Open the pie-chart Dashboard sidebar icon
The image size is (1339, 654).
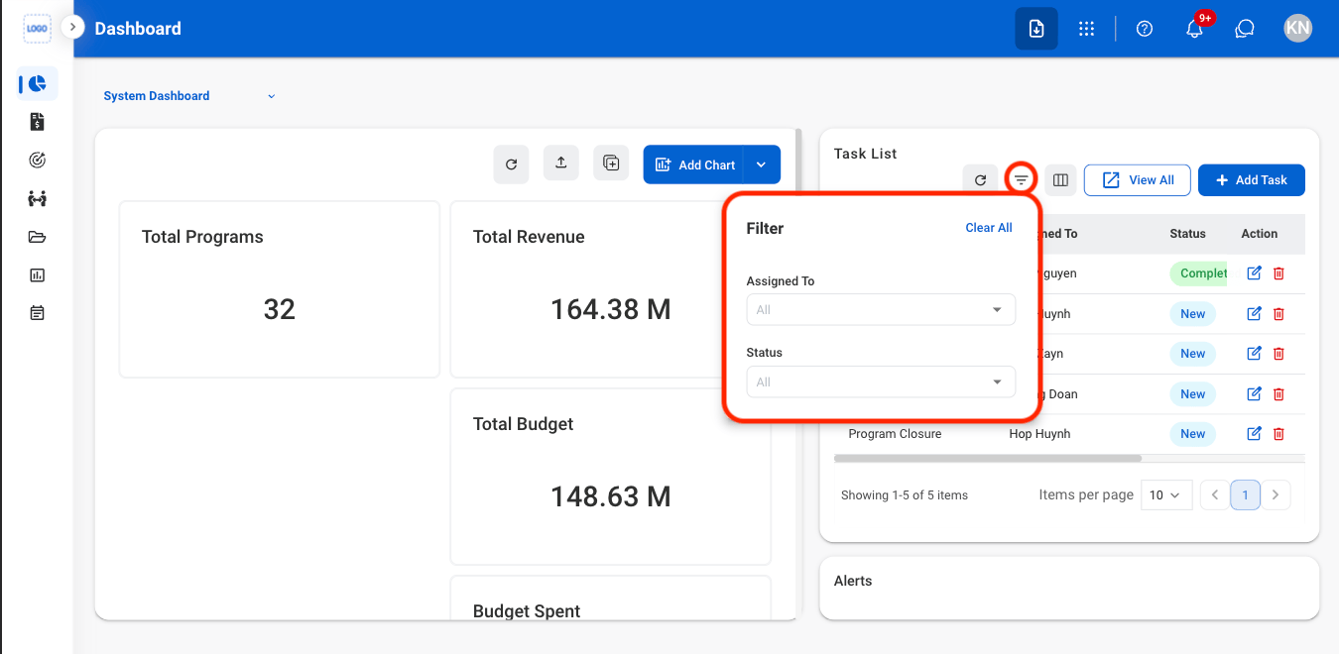click(38, 84)
